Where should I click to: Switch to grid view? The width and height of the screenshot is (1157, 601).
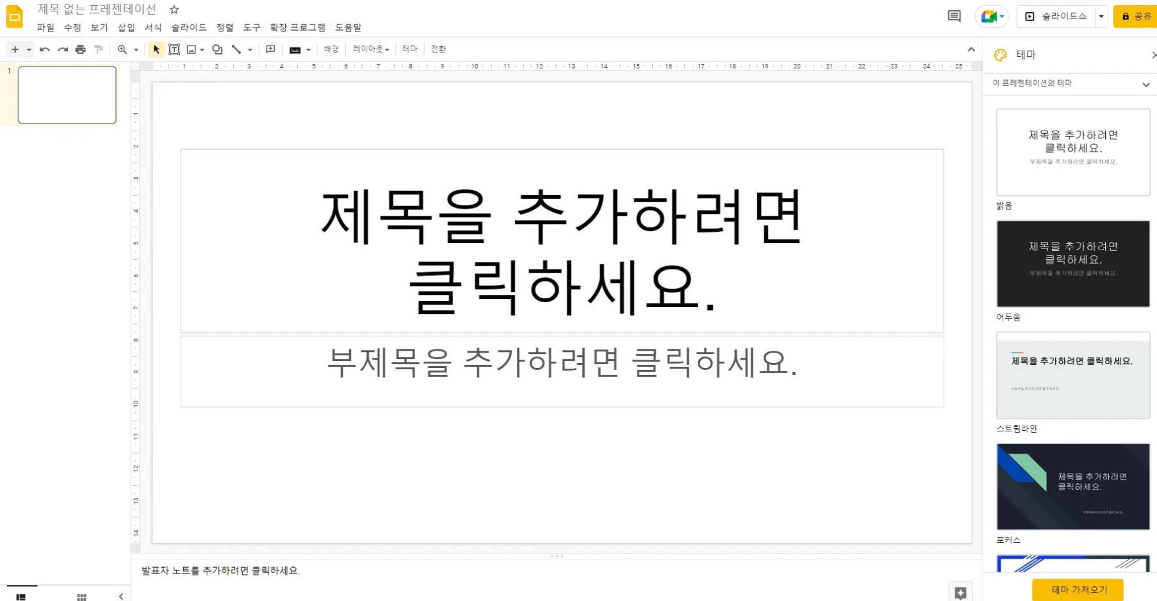[x=81, y=597]
